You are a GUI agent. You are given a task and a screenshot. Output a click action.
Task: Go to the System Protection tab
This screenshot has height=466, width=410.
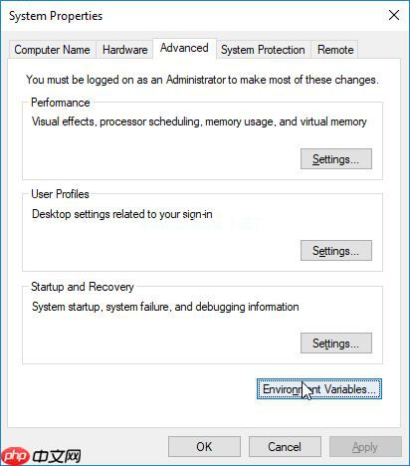tap(263, 50)
